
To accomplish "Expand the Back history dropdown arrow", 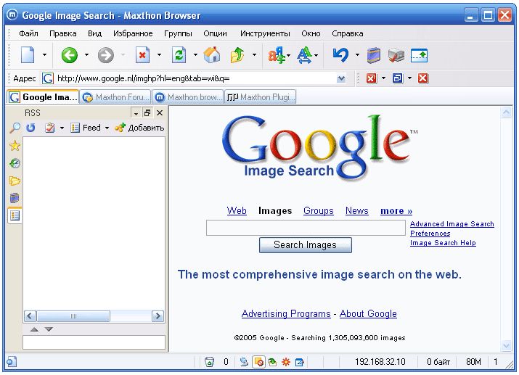I will coord(86,55).
